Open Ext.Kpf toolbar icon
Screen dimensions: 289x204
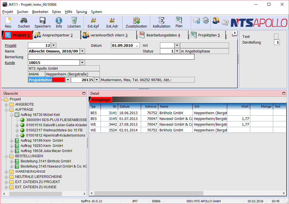[x=93, y=22]
